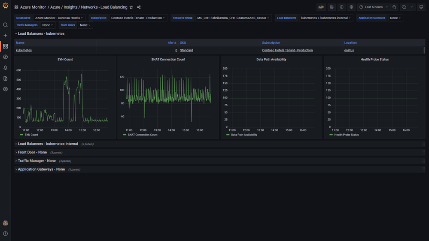
Task: Expand the Traffic Manager - None row
Action: coord(36,161)
